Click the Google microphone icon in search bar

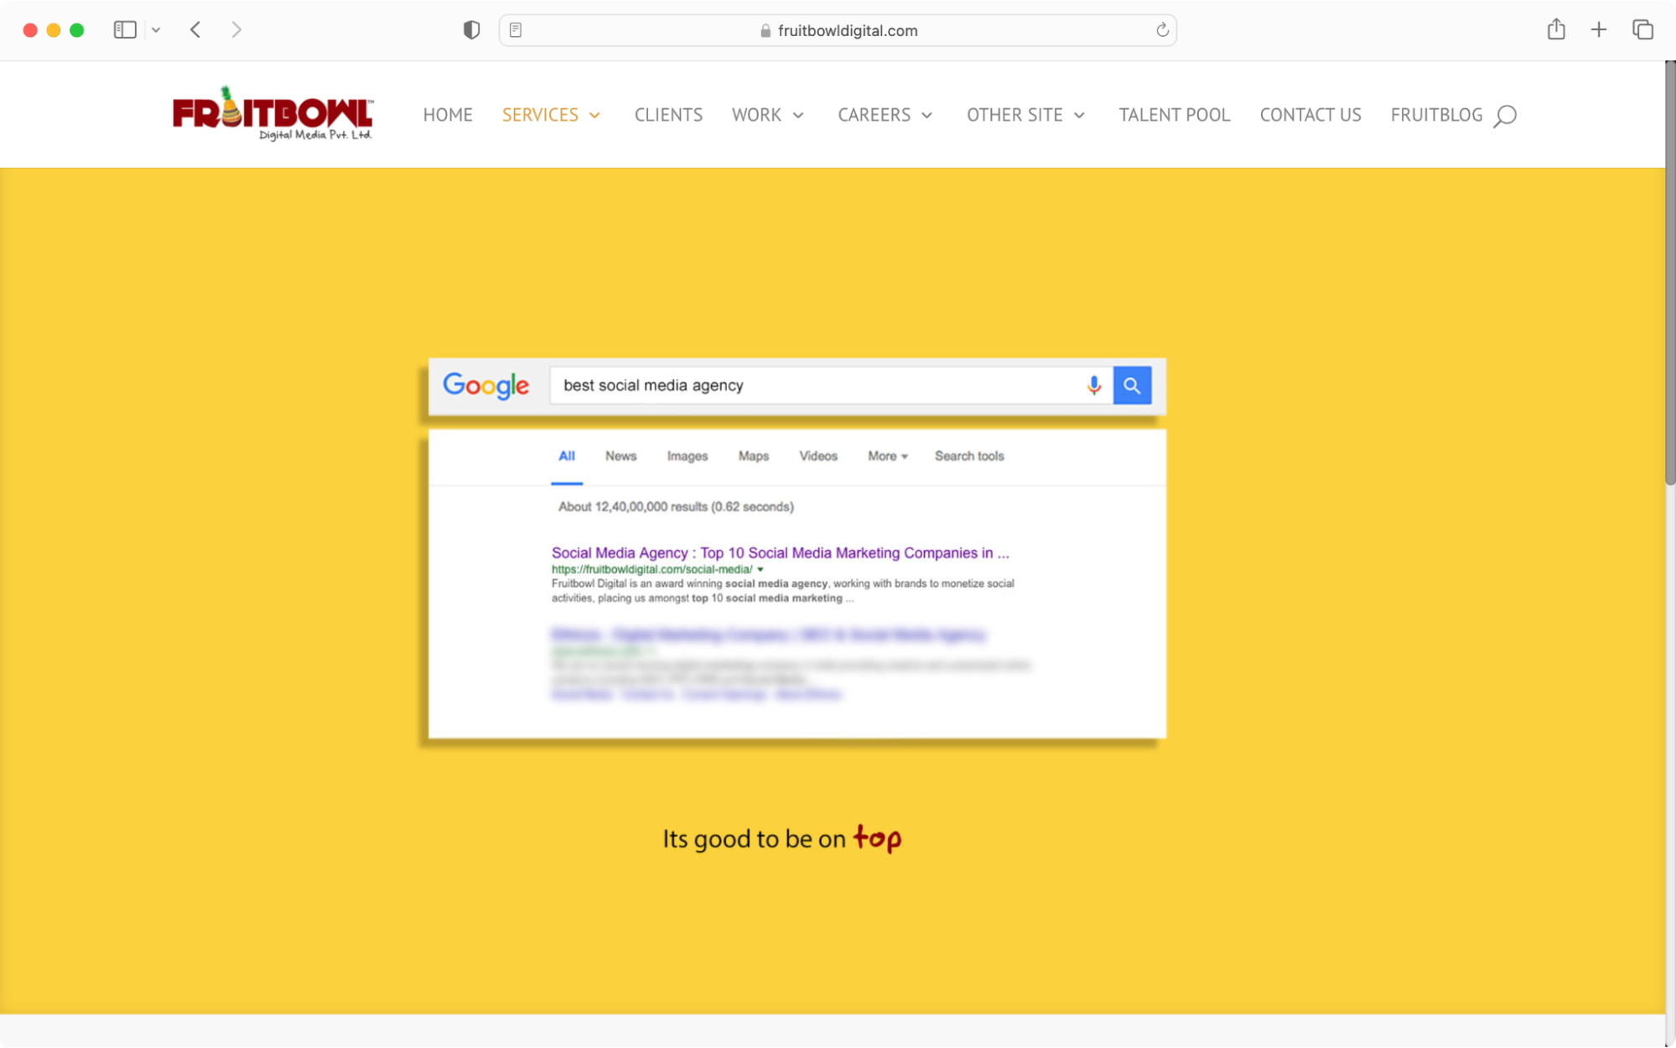point(1093,386)
